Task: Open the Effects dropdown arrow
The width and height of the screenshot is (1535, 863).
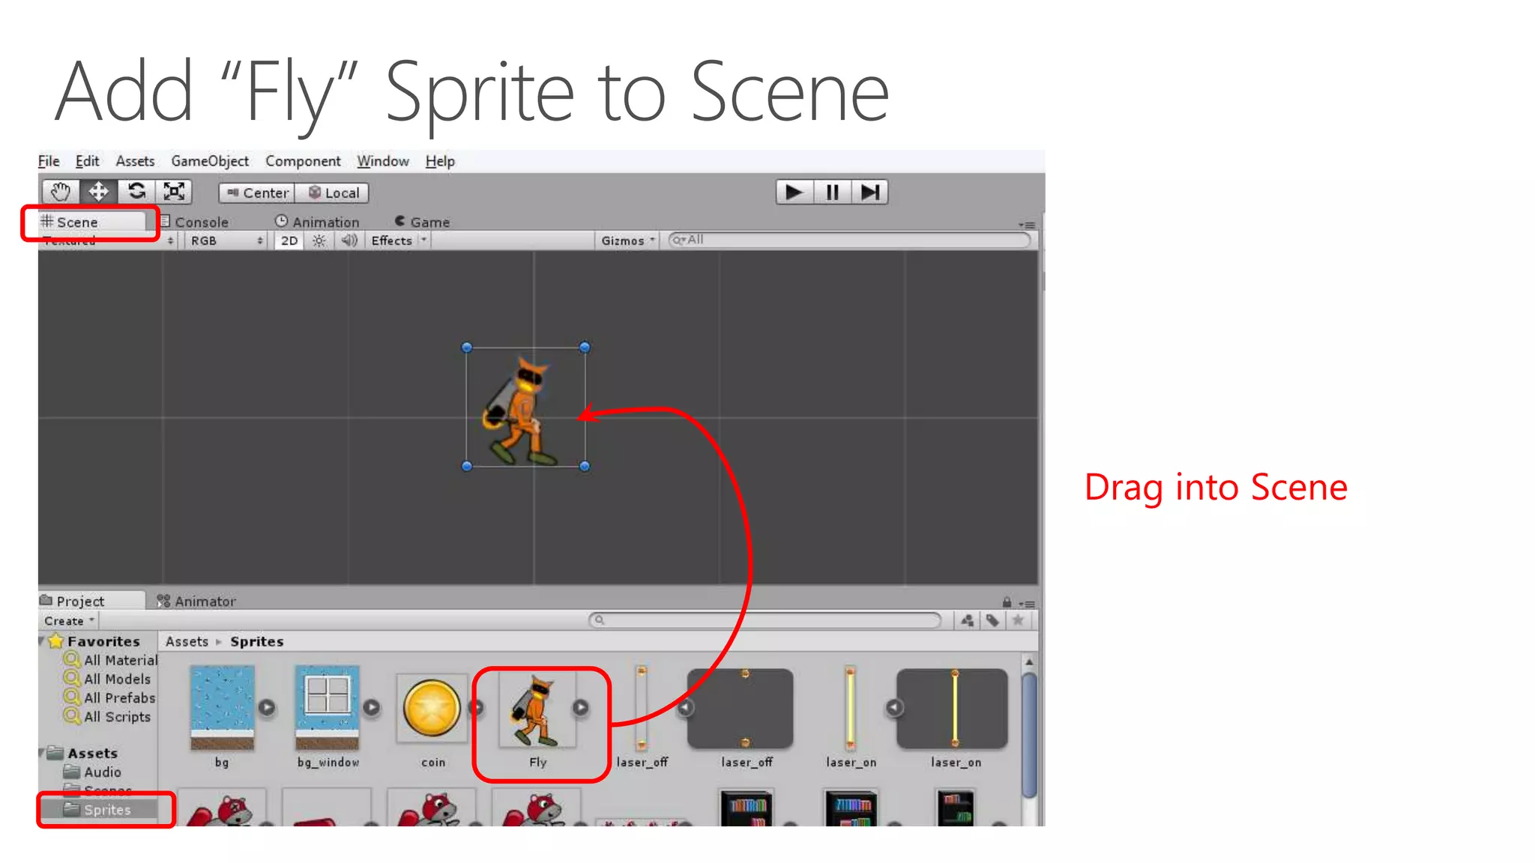Action: pos(424,240)
